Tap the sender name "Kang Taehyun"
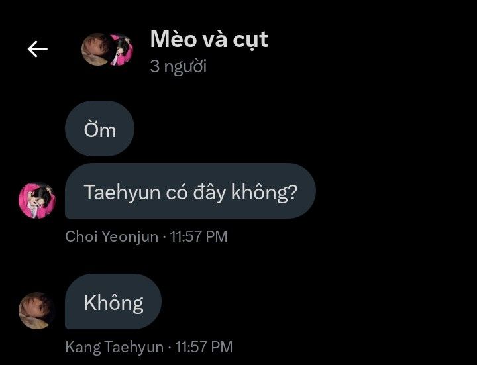Image resolution: width=477 pixels, height=365 pixels. [x=115, y=347]
